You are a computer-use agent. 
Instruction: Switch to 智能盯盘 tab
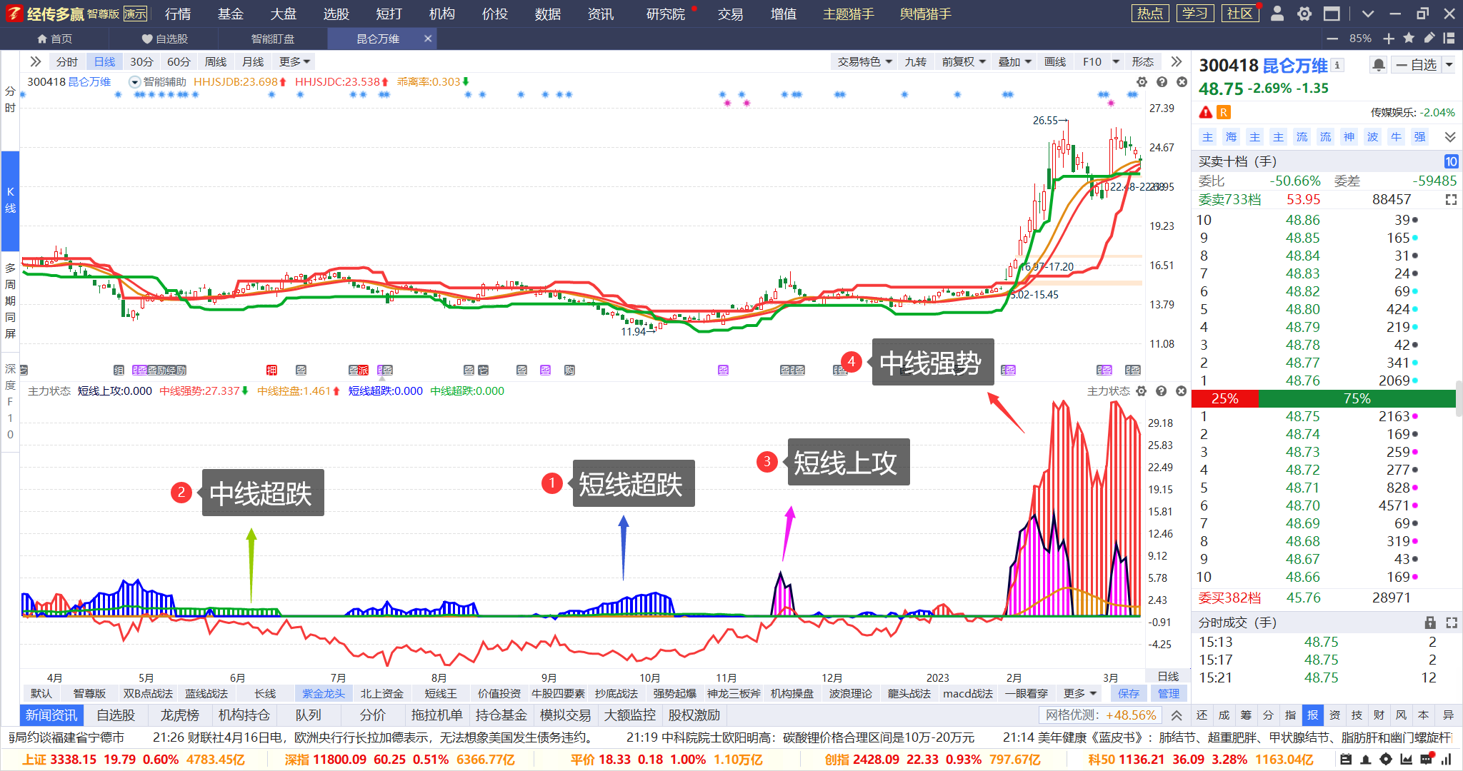pos(273,39)
